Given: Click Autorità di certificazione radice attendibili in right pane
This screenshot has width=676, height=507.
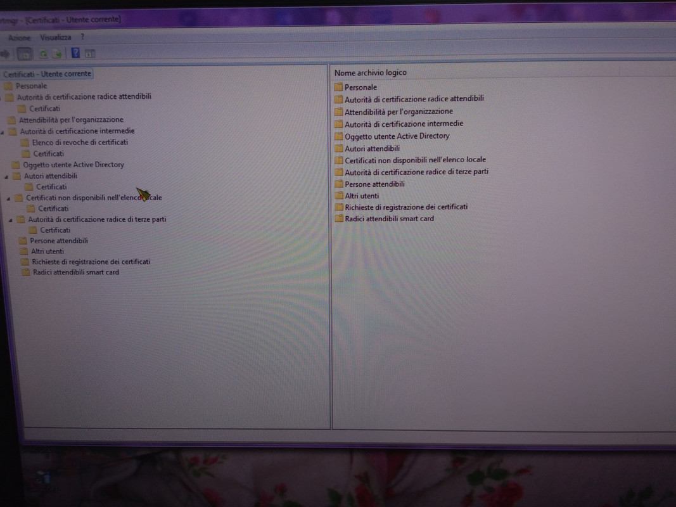Looking at the screenshot, I should coord(414,99).
